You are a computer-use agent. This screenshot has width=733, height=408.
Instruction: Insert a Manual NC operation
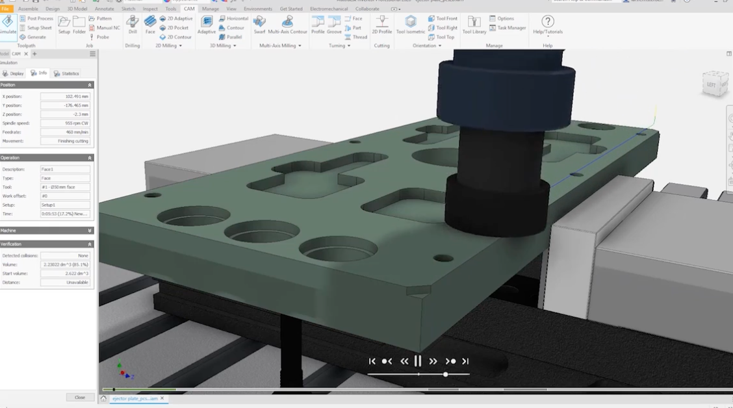coord(104,27)
